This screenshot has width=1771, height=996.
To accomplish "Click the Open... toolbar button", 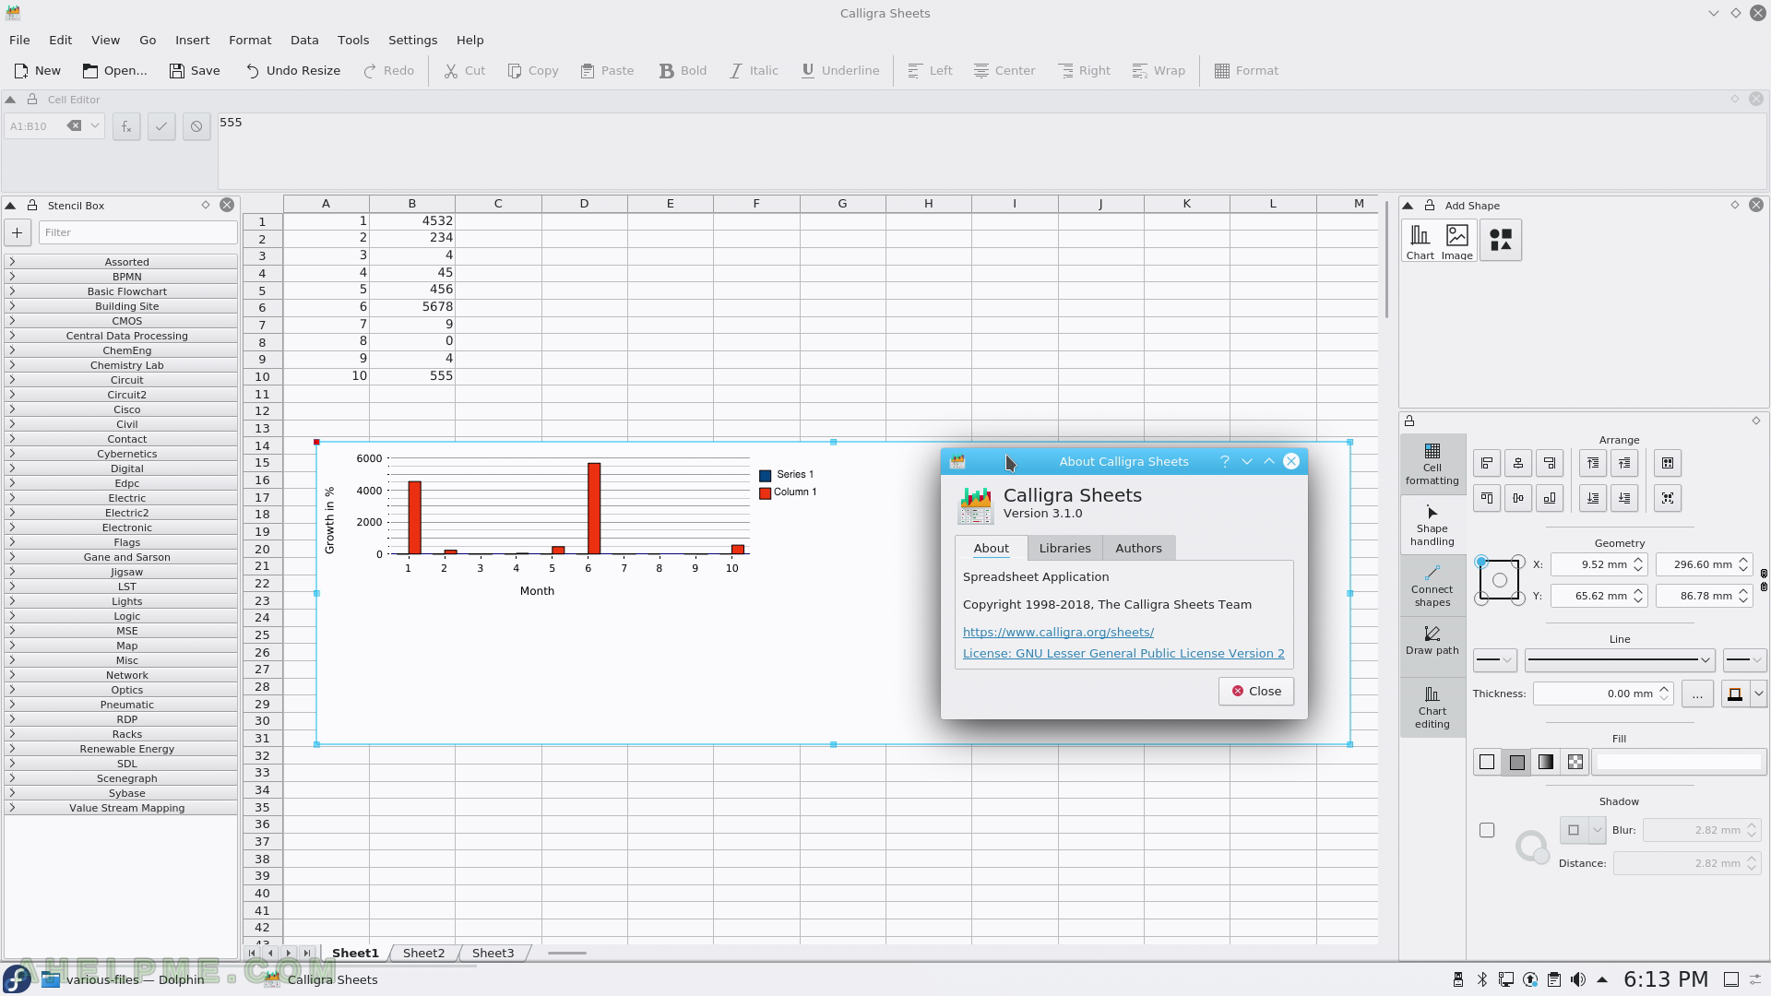I will pyautogui.click(x=114, y=70).
